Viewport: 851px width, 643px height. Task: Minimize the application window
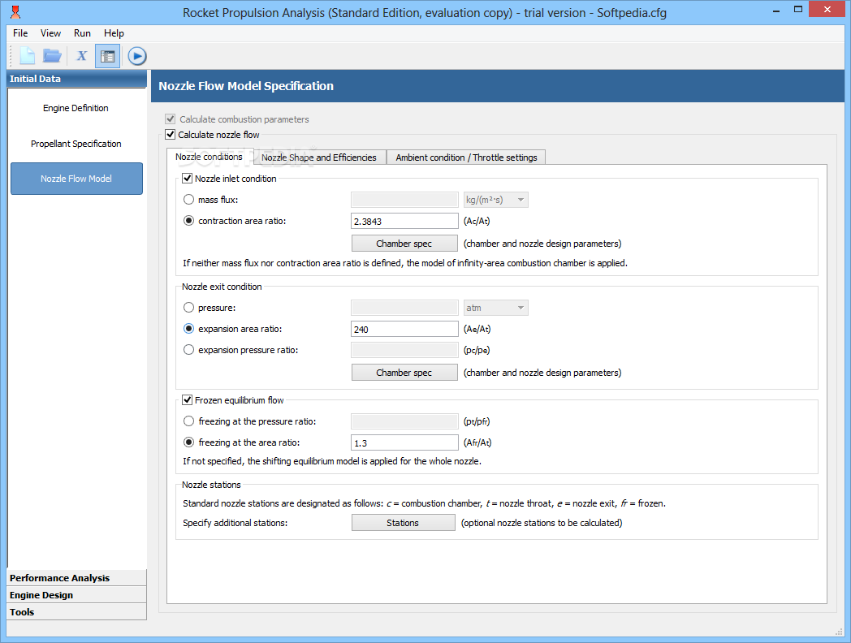point(776,10)
